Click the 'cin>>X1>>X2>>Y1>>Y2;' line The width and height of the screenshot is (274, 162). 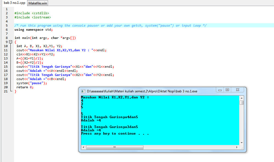[x=35, y=54]
